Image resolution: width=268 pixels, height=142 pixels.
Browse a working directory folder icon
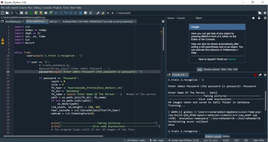tap(260, 13)
